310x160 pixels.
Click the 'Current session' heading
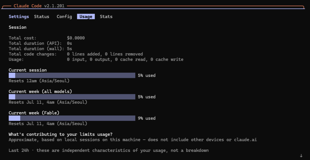click(x=28, y=70)
